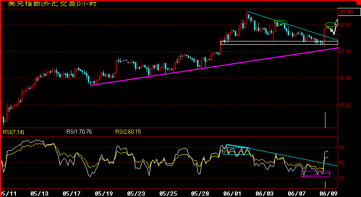Select the RSI1:70.76 value

[79, 132]
